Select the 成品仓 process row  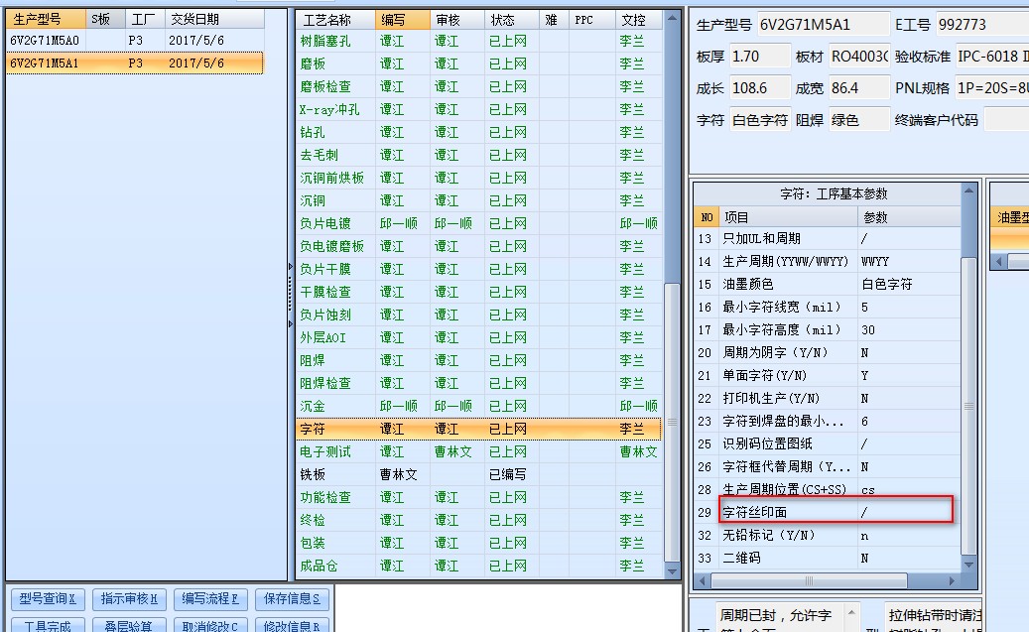click(x=479, y=566)
